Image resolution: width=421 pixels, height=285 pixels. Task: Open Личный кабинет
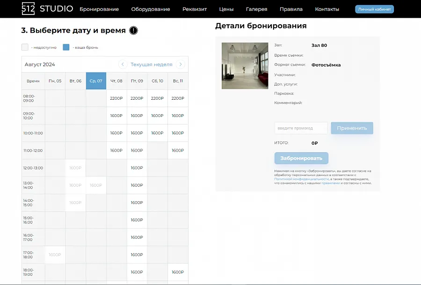375,9
